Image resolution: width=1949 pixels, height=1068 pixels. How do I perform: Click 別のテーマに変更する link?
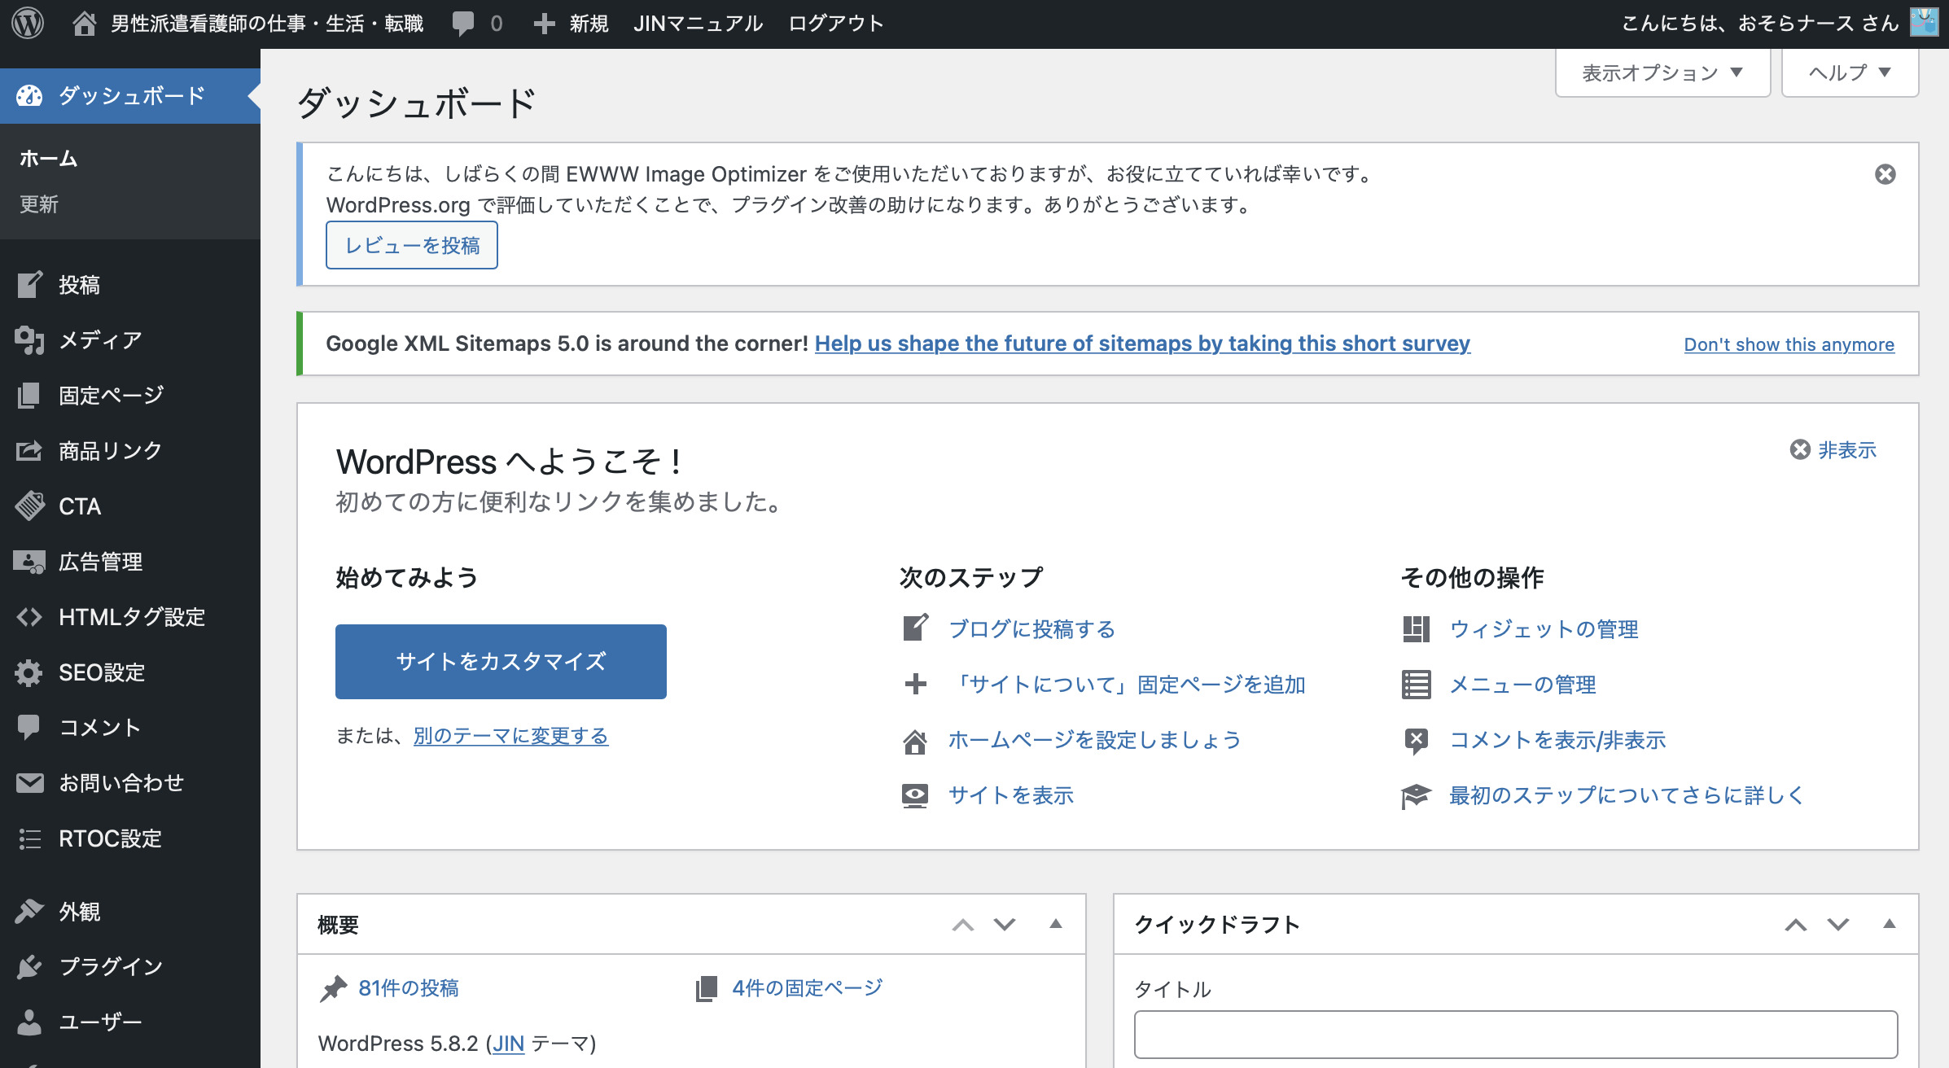coord(510,736)
